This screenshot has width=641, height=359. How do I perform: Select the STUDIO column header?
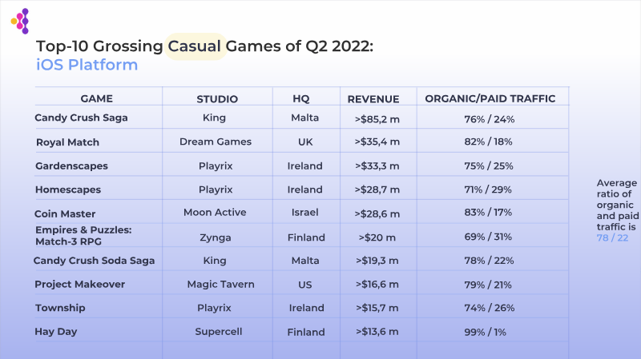pyautogui.click(x=217, y=99)
